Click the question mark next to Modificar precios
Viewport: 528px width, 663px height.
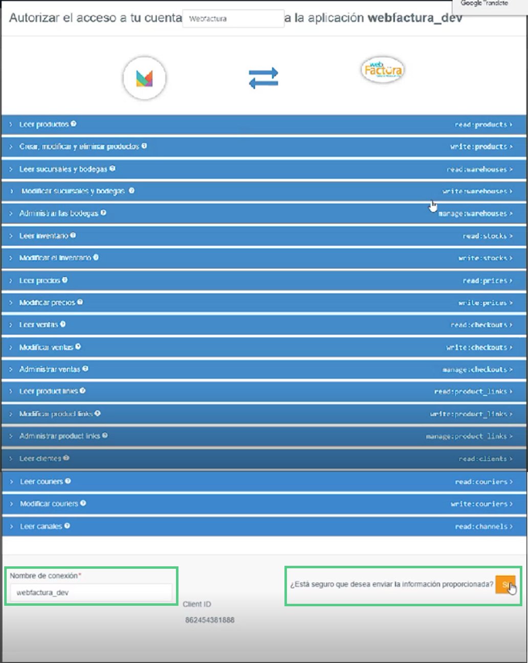click(x=80, y=302)
